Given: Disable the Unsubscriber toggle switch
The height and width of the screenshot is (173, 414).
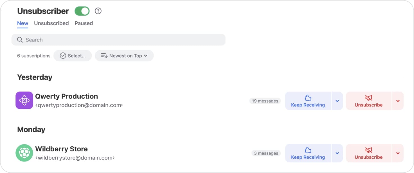Looking at the screenshot, I should pos(82,11).
